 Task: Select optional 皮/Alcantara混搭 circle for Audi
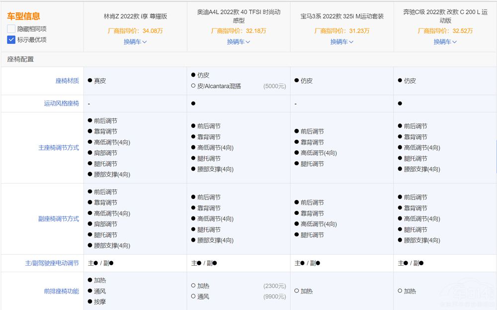click(x=193, y=86)
